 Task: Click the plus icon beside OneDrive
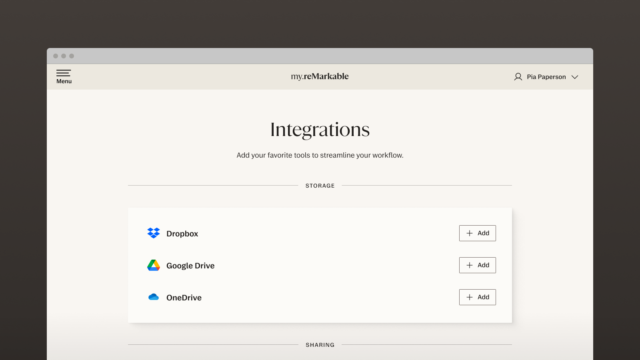[x=470, y=297]
